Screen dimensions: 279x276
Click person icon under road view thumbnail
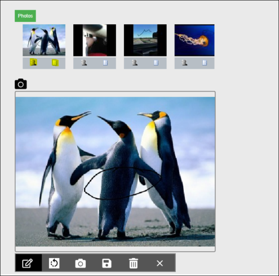(x=135, y=63)
